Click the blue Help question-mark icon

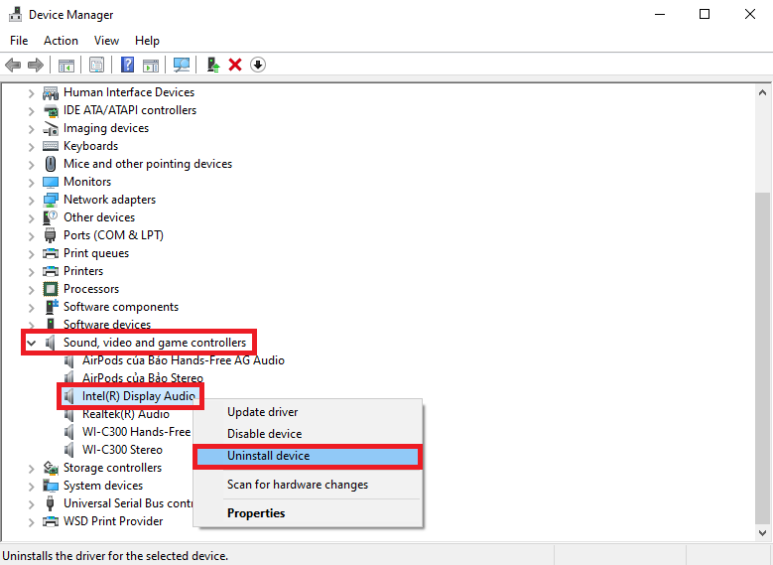(x=127, y=65)
